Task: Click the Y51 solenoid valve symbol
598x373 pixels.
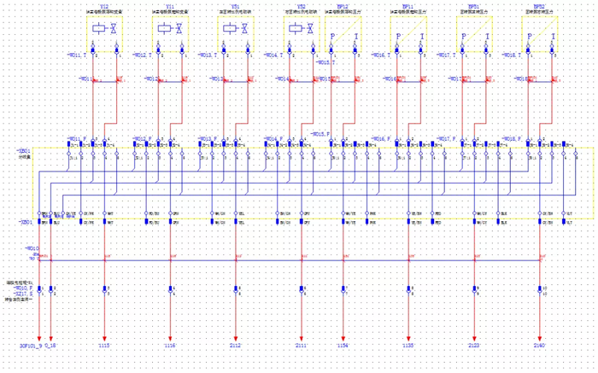Action: (235, 30)
